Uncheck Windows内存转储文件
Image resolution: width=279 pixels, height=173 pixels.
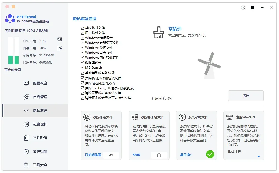[82, 58]
